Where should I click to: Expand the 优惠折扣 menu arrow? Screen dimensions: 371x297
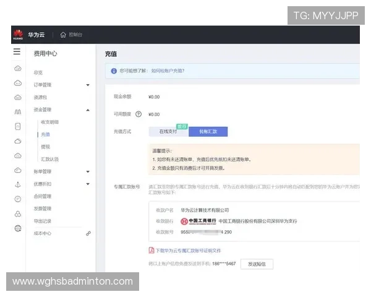(x=88, y=184)
